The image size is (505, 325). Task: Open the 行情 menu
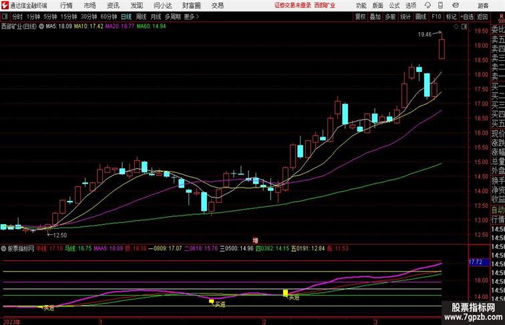tap(66, 5)
